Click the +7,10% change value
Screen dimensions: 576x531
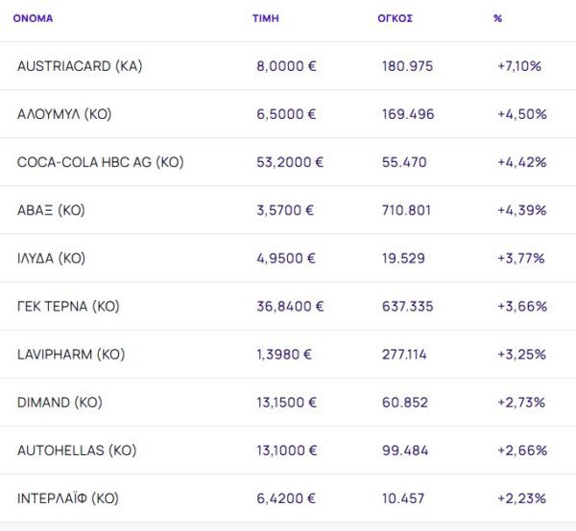tap(519, 66)
